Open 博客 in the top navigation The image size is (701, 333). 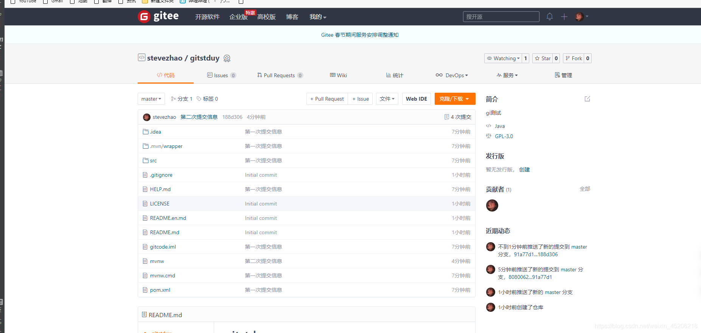point(292,17)
